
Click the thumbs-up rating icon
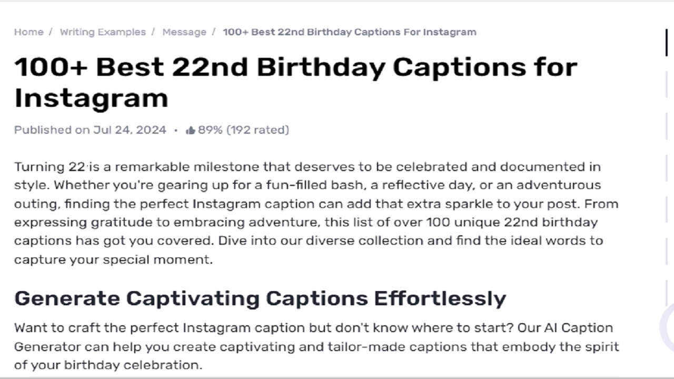tap(191, 129)
